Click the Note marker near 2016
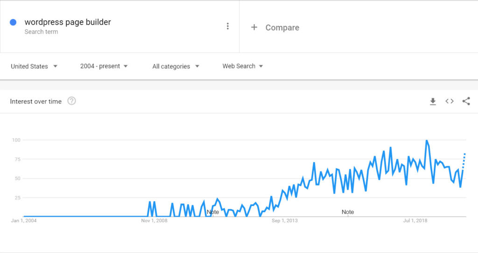Viewport: 478px width, 253px height. [x=347, y=212]
